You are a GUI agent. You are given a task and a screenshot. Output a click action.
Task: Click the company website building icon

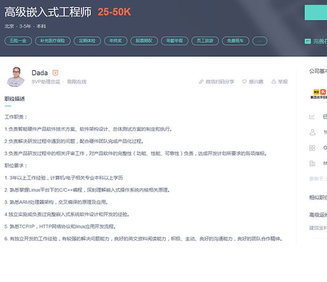(x=312, y=163)
